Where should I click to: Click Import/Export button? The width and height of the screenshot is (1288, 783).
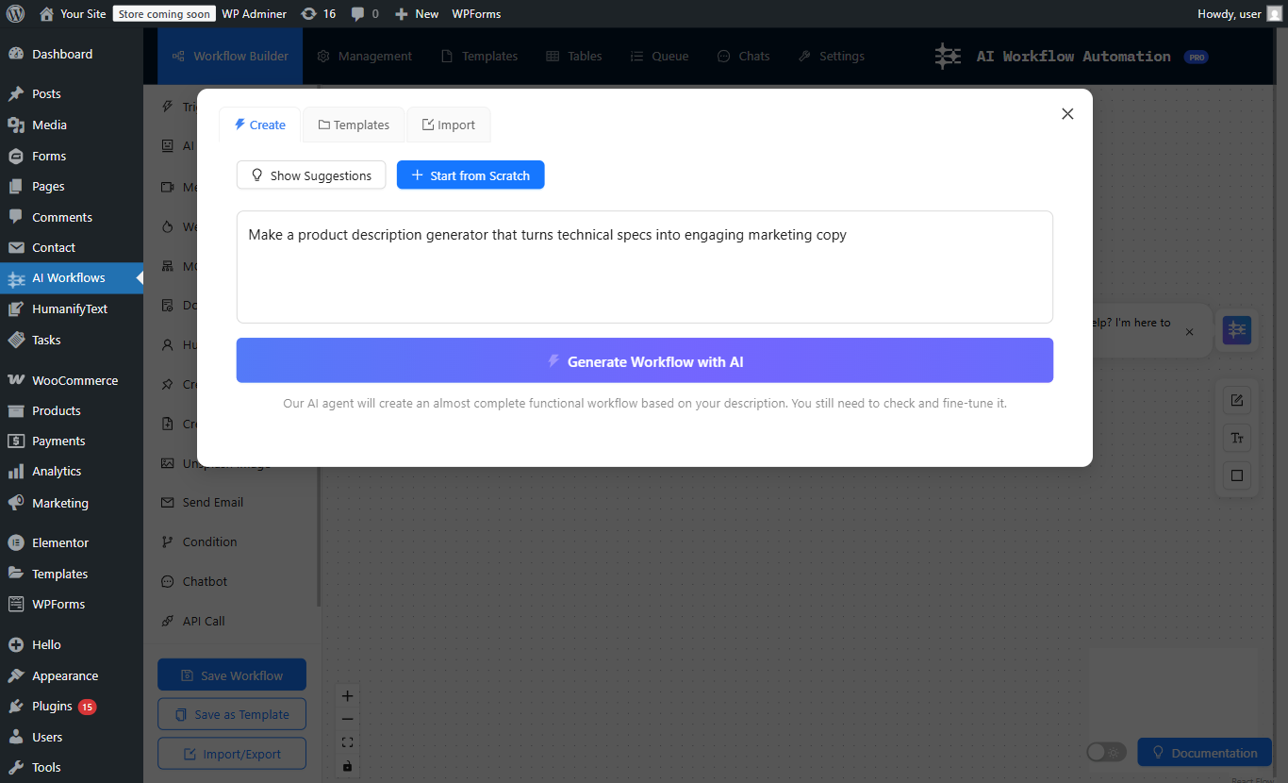[x=232, y=754]
